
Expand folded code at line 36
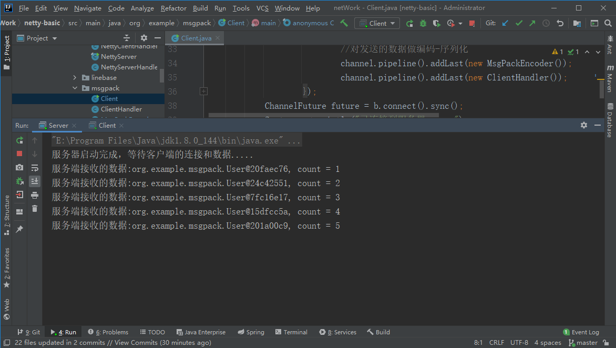pyautogui.click(x=203, y=91)
